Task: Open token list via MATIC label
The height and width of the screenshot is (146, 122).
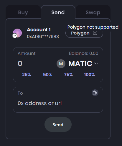Action: coord(80,63)
